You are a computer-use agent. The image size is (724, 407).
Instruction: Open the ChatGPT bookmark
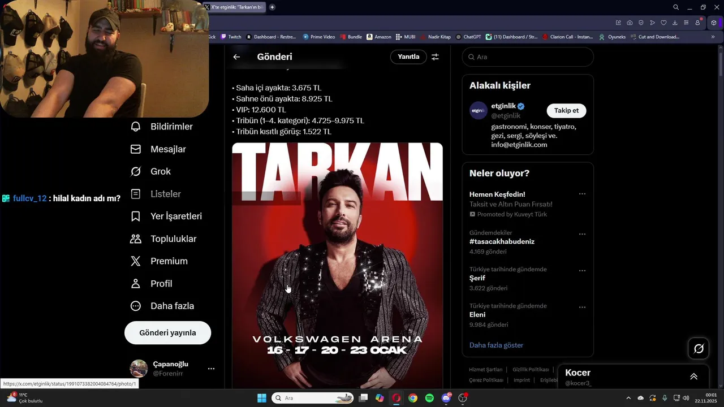[x=468, y=37]
